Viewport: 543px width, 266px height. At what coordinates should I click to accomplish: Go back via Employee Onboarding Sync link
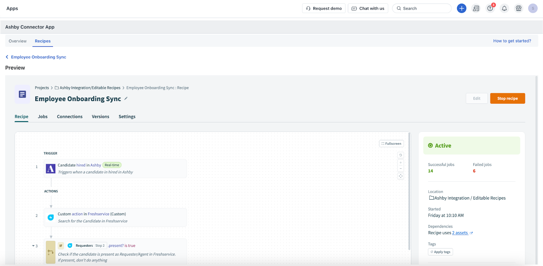point(39,57)
